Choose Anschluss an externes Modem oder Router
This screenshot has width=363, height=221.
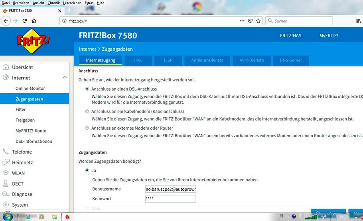(87, 128)
